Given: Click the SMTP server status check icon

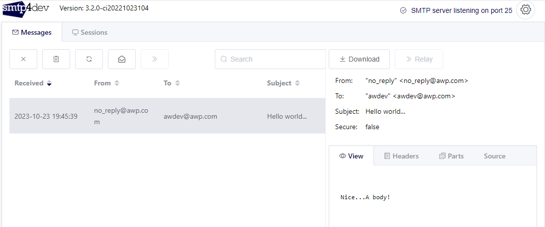Looking at the screenshot, I should 403,10.
